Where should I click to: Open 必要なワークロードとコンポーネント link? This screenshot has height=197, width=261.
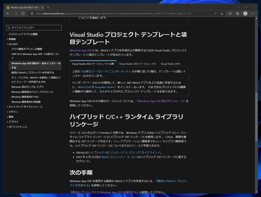click(x=106, y=71)
